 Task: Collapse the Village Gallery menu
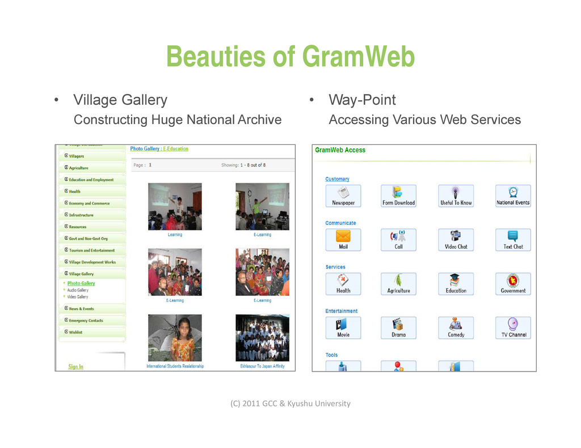coord(92,274)
